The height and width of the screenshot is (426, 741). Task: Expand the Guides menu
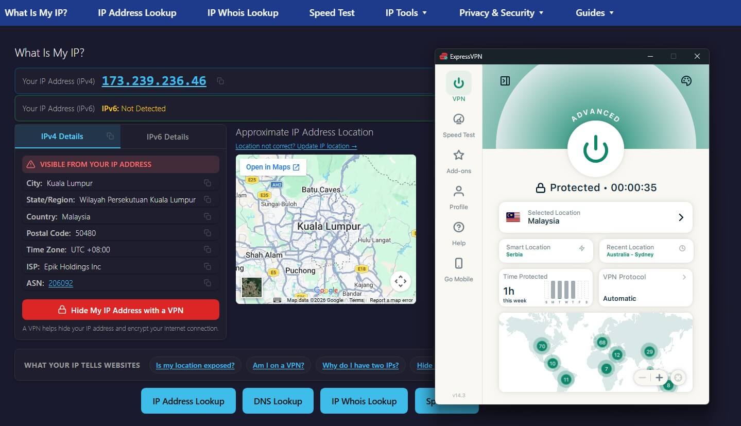pos(595,13)
